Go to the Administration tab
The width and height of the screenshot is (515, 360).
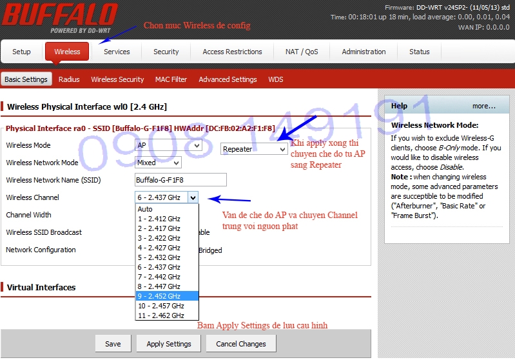(364, 52)
